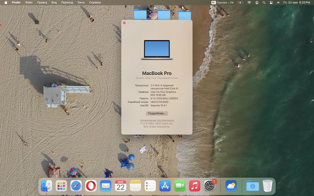Open Reminders app from the Dock
The height and width of the screenshot is (196, 314).
tap(150, 186)
